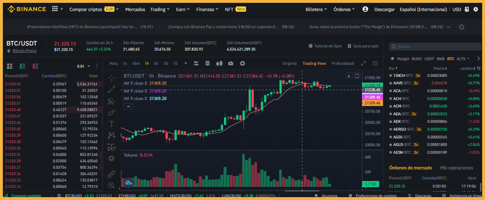Switch change/volume column toggle icon
The width and height of the screenshot is (485, 200).
(x=479, y=68)
